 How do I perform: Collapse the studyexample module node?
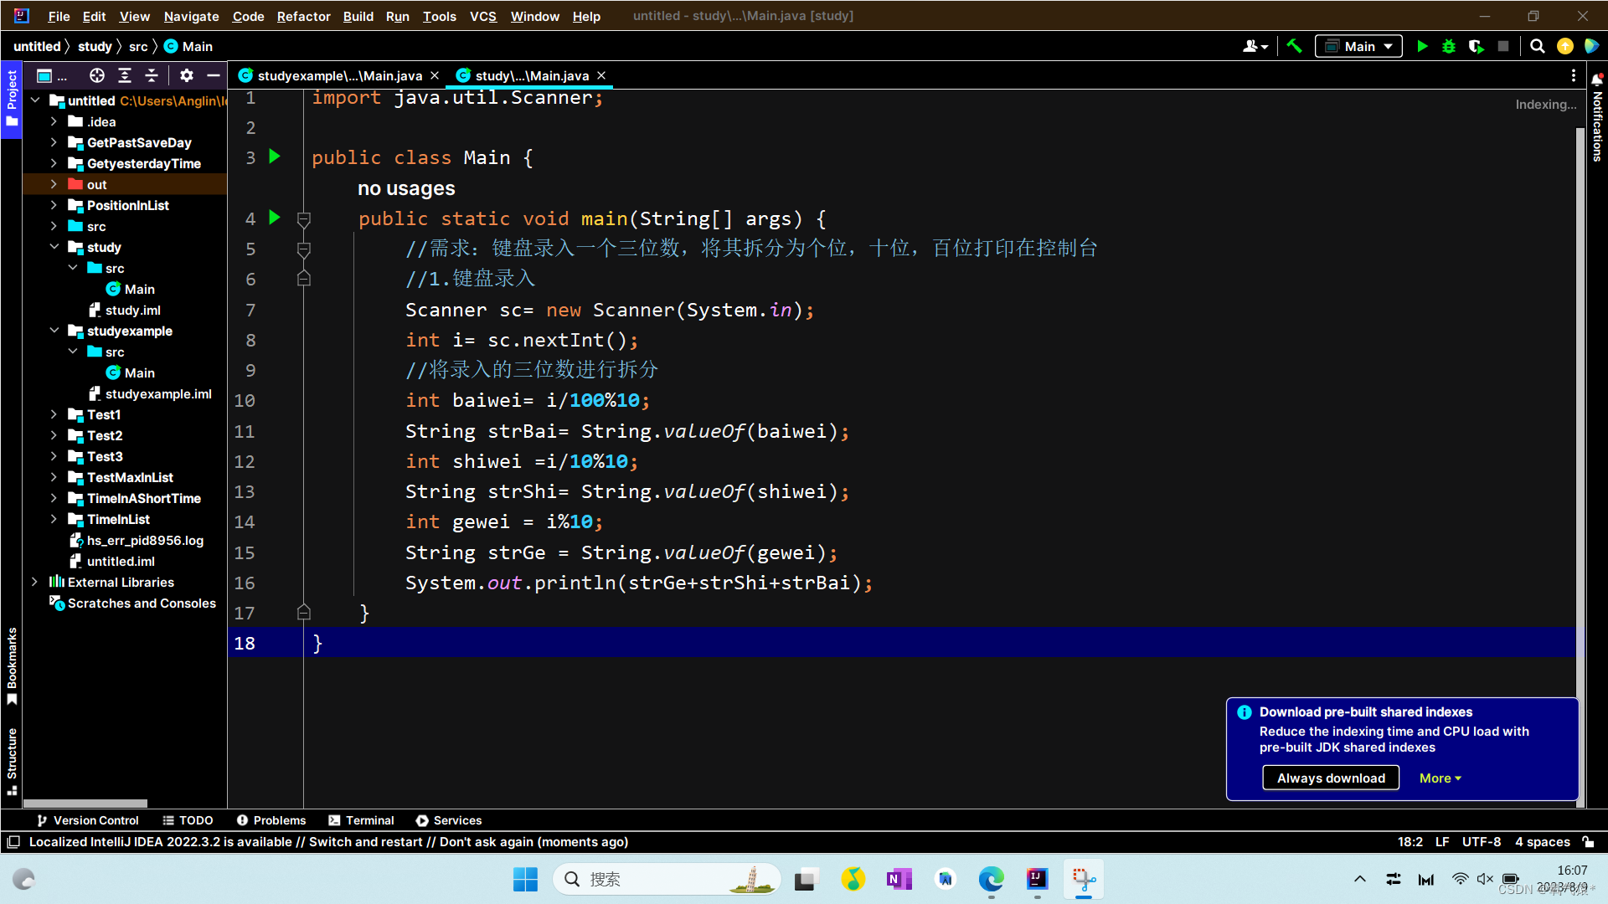point(54,331)
